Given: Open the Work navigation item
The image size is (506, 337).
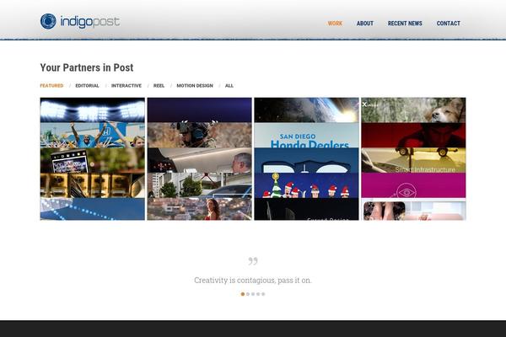Looking at the screenshot, I should (x=335, y=24).
